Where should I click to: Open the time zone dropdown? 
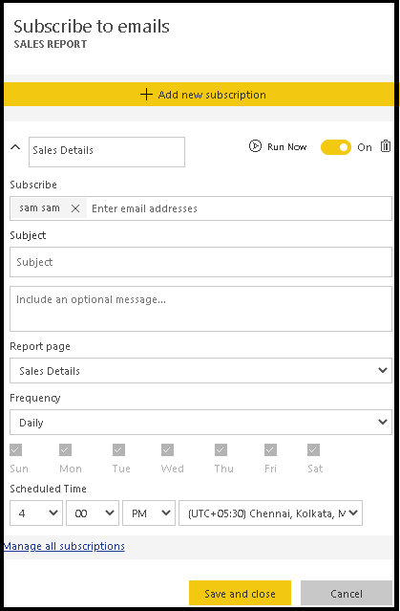click(x=270, y=513)
